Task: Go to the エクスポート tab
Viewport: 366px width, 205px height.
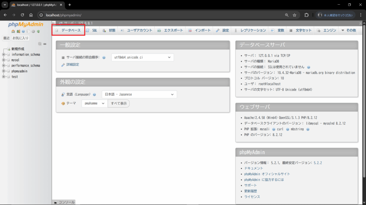Action: pyautogui.click(x=170, y=31)
